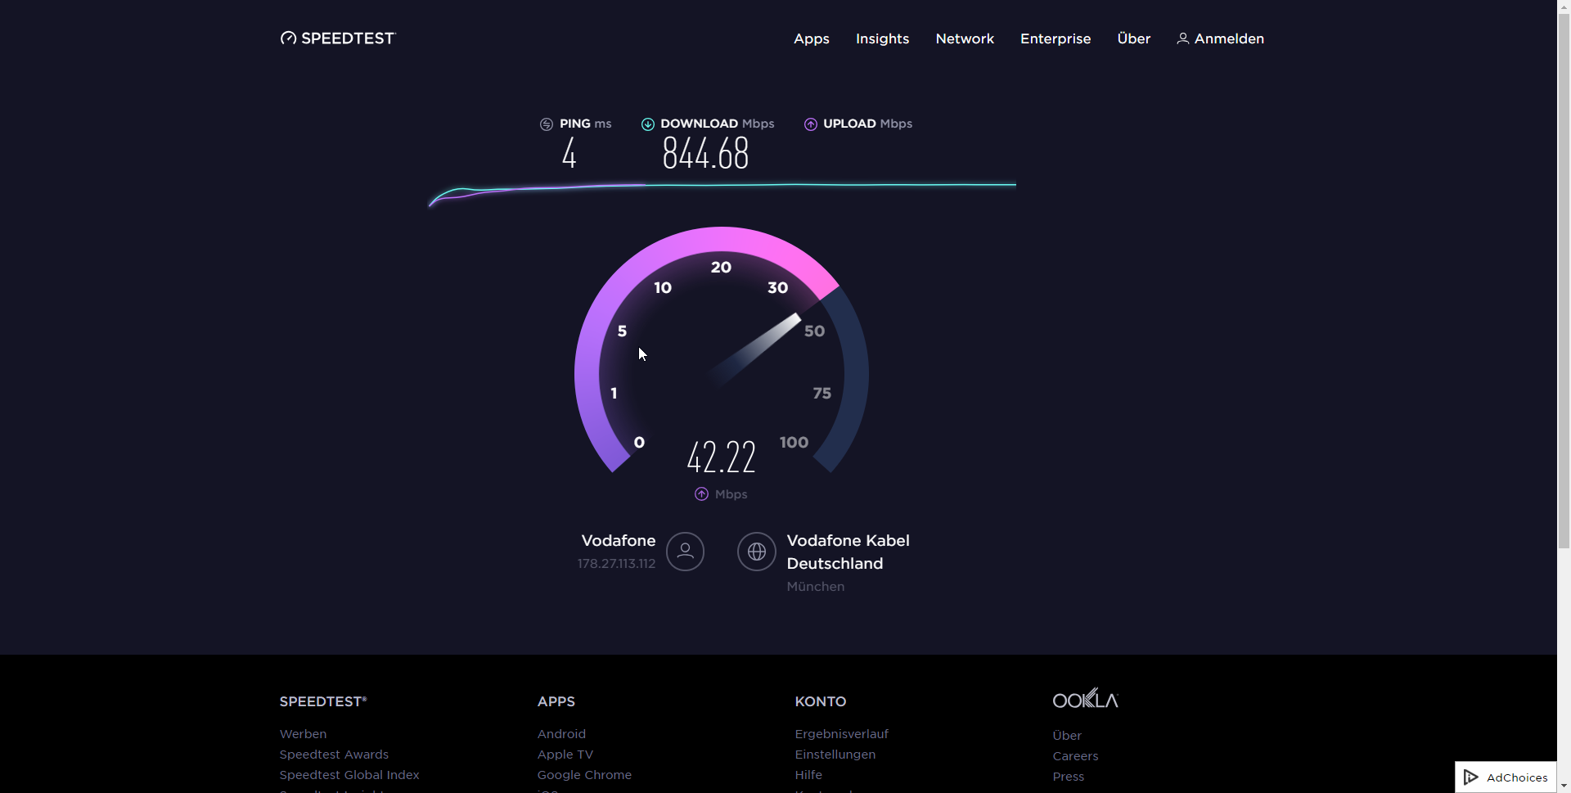Open the Enterprise menu item

[x=1055, y=38]
